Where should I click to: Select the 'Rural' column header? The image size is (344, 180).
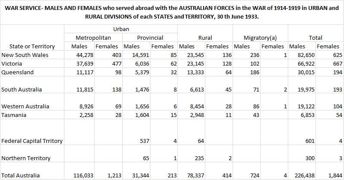tap(205, 38)
